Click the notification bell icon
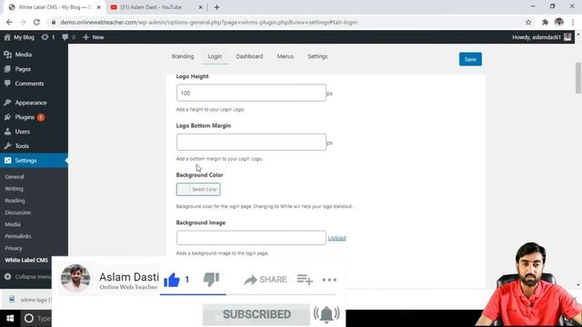Viewport: 582px width, 327px height. 326,314
